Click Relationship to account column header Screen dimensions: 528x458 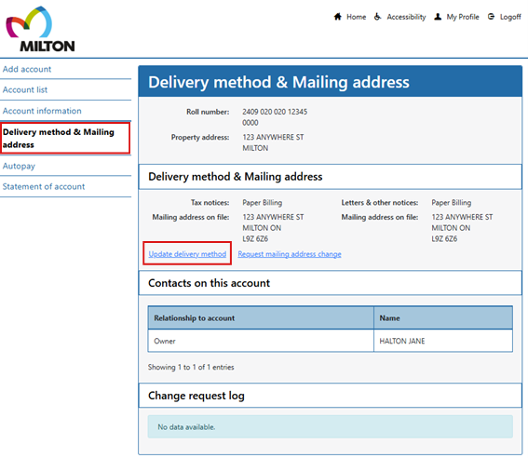[x=261, y=317]
